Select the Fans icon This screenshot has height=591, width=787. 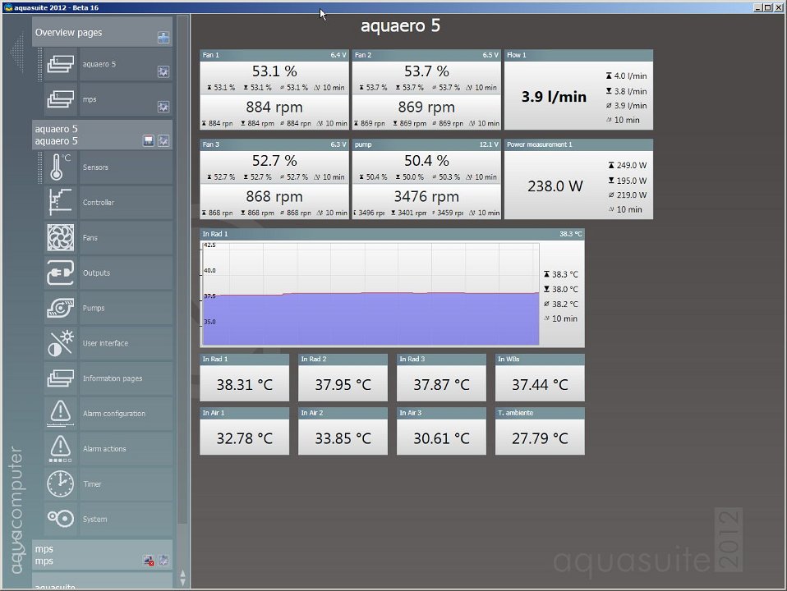(x=61, y=237)
